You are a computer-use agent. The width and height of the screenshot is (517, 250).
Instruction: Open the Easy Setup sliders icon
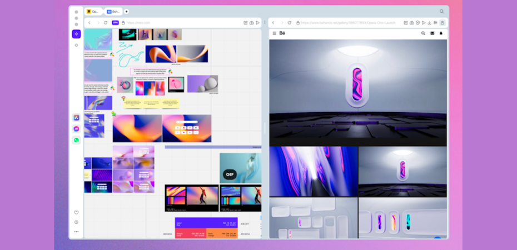pyautogui.click(x=435, y=23)
